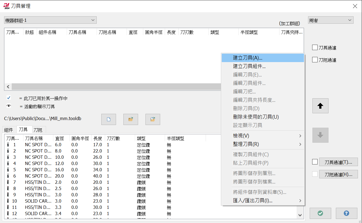This screenshot has height=223, width=362.
Task: Click the drill icon in tool row 4
Action: [x=8, y=164]
